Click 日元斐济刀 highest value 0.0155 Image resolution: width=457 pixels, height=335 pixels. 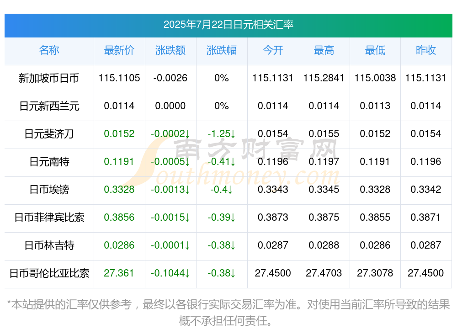(324, 134)
